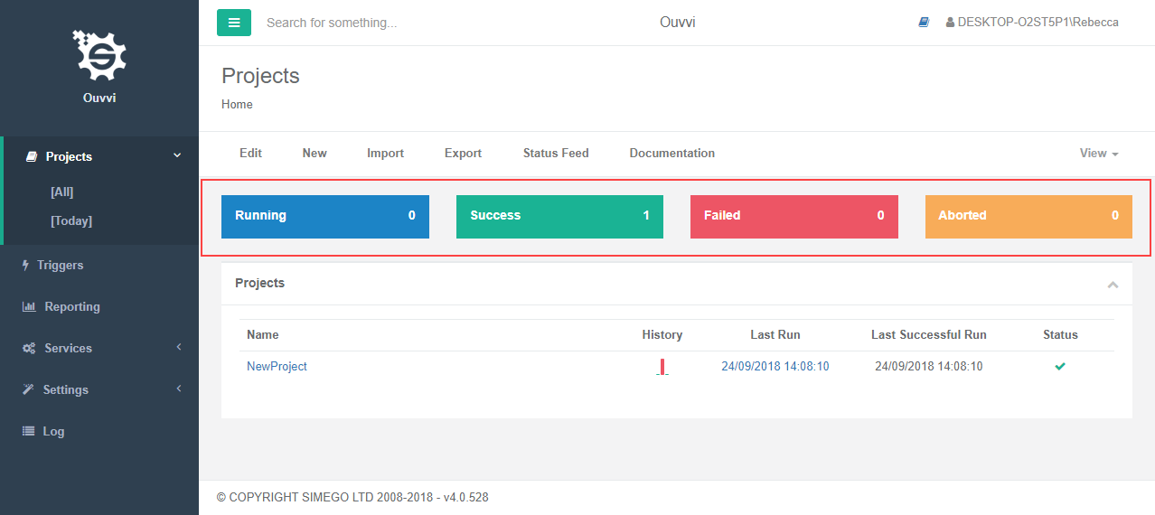Click the Last Successful Run date value
This screenshot has width=1155, height=515.
pyautogui.click(x=929, y=367)
